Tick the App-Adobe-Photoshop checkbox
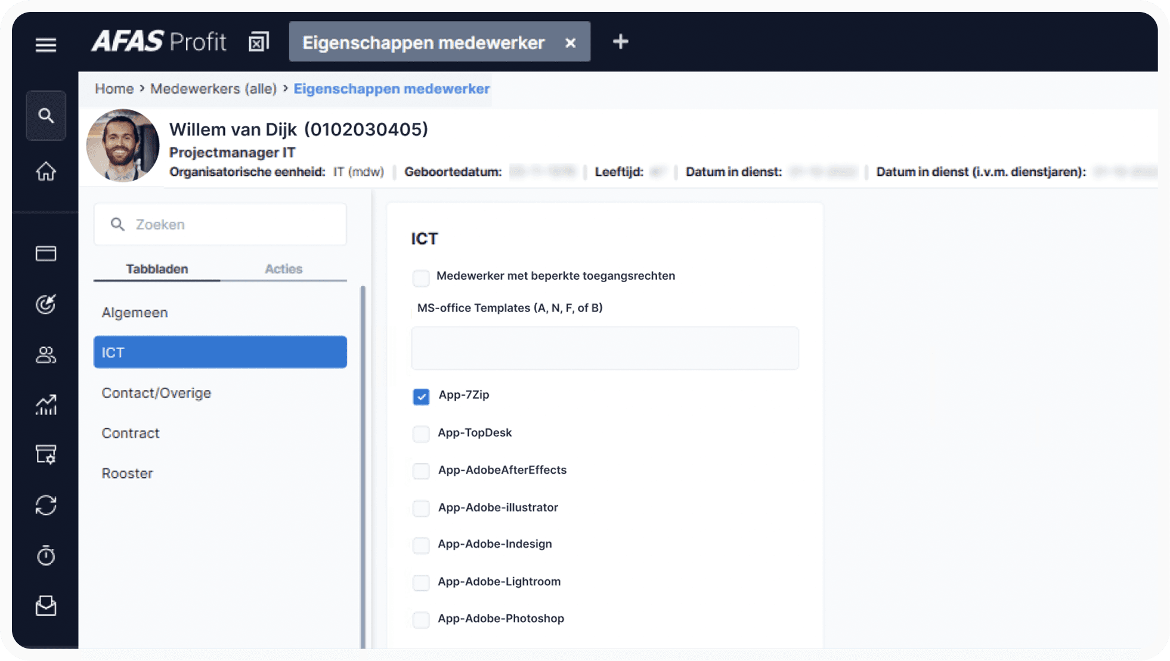The image size is (1170, 661). click(x=421, y=620)
